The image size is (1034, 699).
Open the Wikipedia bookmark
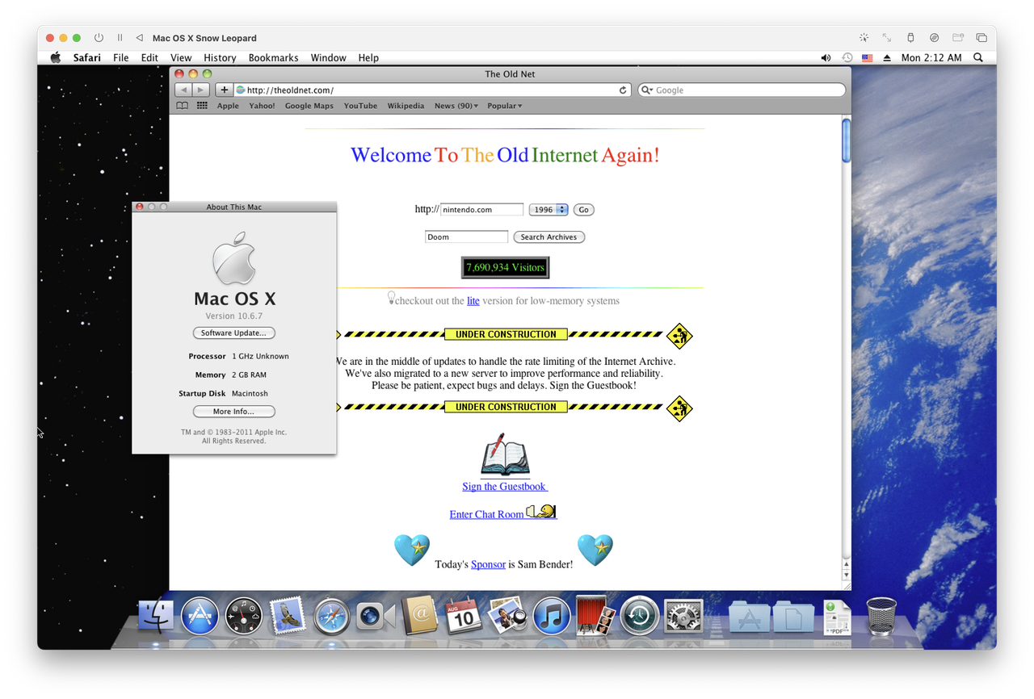click(x=406, y=106)
